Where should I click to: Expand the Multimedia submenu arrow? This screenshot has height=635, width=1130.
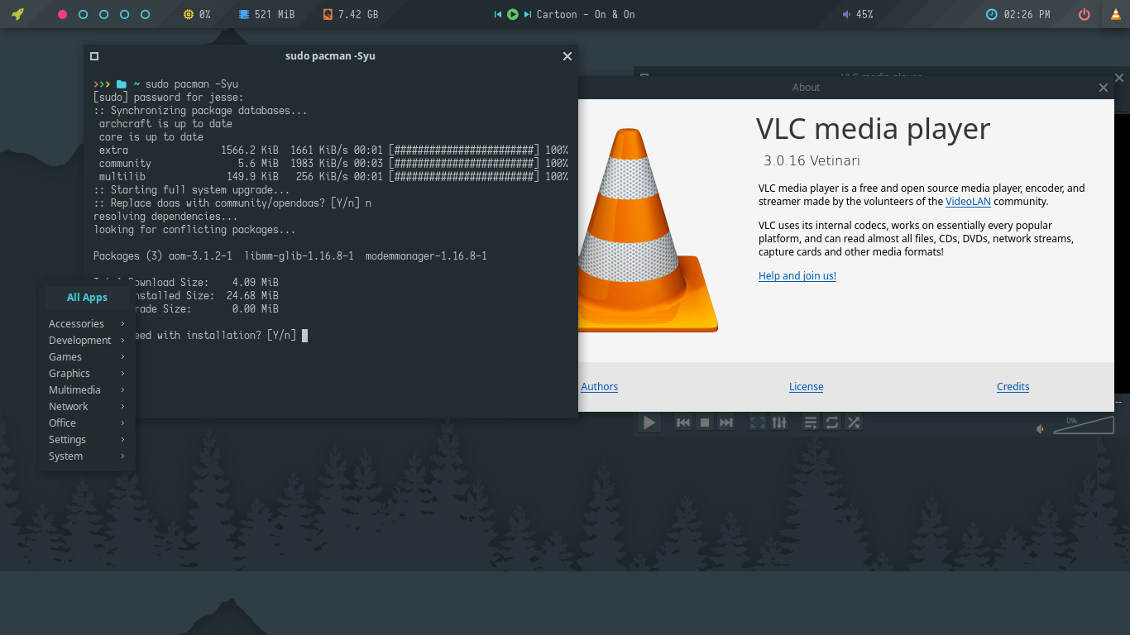[122, 389]
